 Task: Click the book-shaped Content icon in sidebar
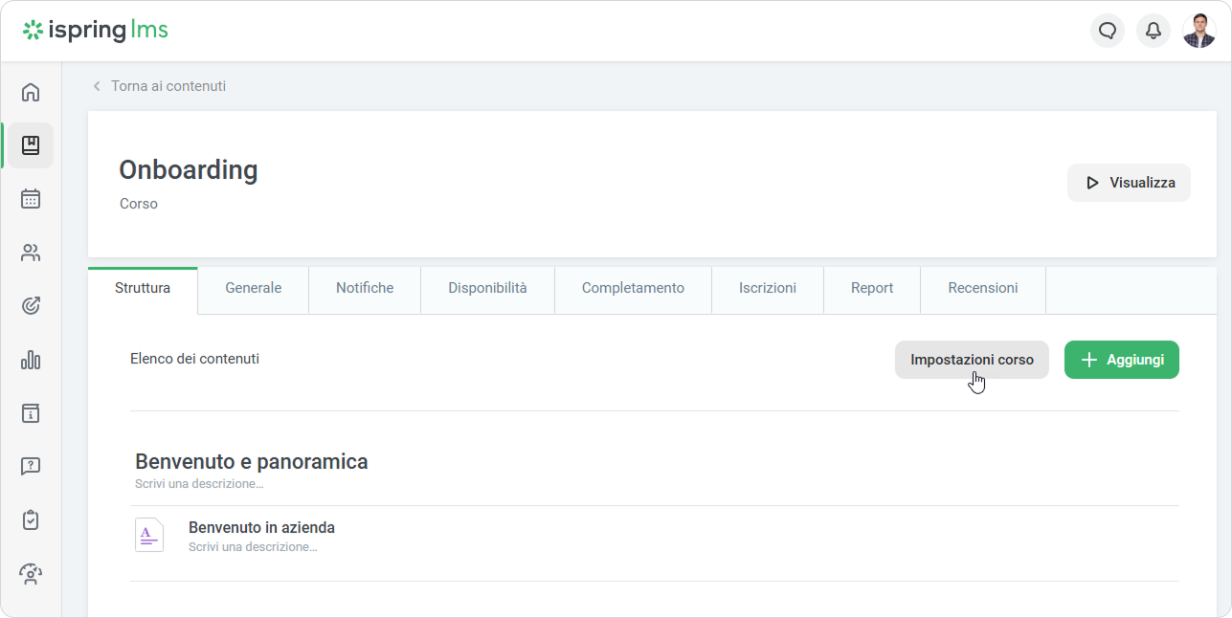tap(31, 145)
